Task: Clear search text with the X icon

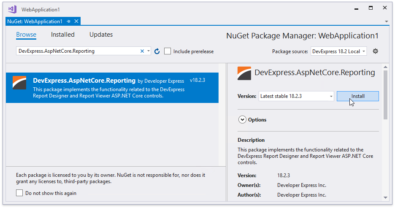Action: (142, 51)
